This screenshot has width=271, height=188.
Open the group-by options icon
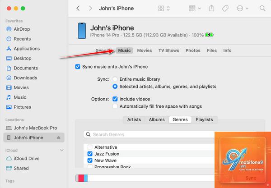click(192, 8)
